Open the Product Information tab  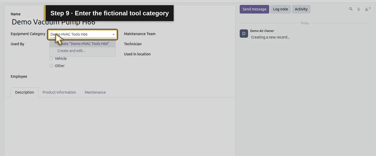pyautogui.click(x=59, y=92)
